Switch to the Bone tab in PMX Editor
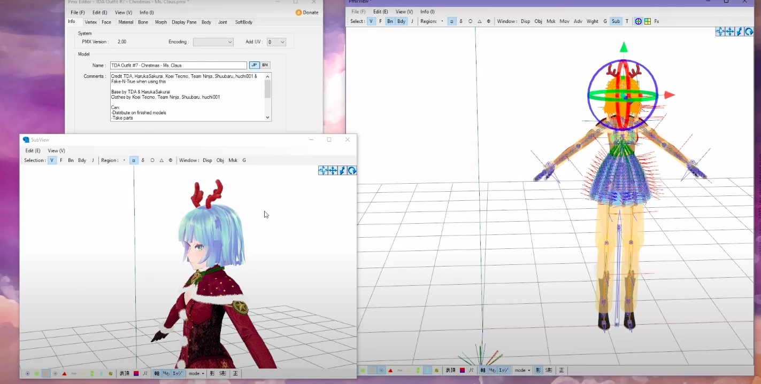Screen dimensions: 761x384 point(143,22)
